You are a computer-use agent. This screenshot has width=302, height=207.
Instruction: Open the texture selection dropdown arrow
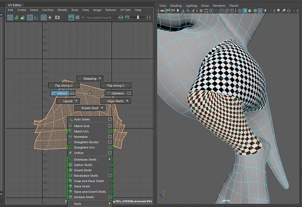coord(83,17)
